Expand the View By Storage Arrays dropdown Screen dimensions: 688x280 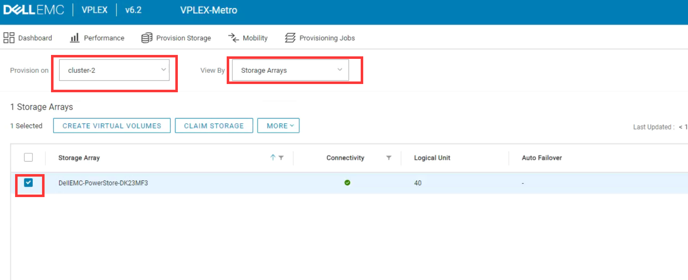click(290, 70)
